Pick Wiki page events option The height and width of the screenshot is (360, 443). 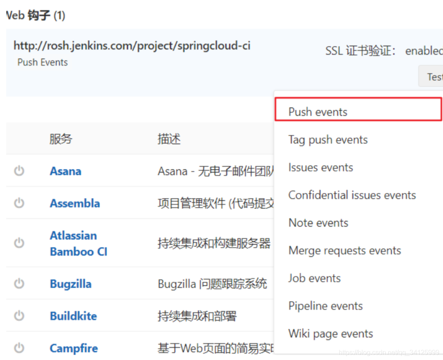click(x=330, y=334)
